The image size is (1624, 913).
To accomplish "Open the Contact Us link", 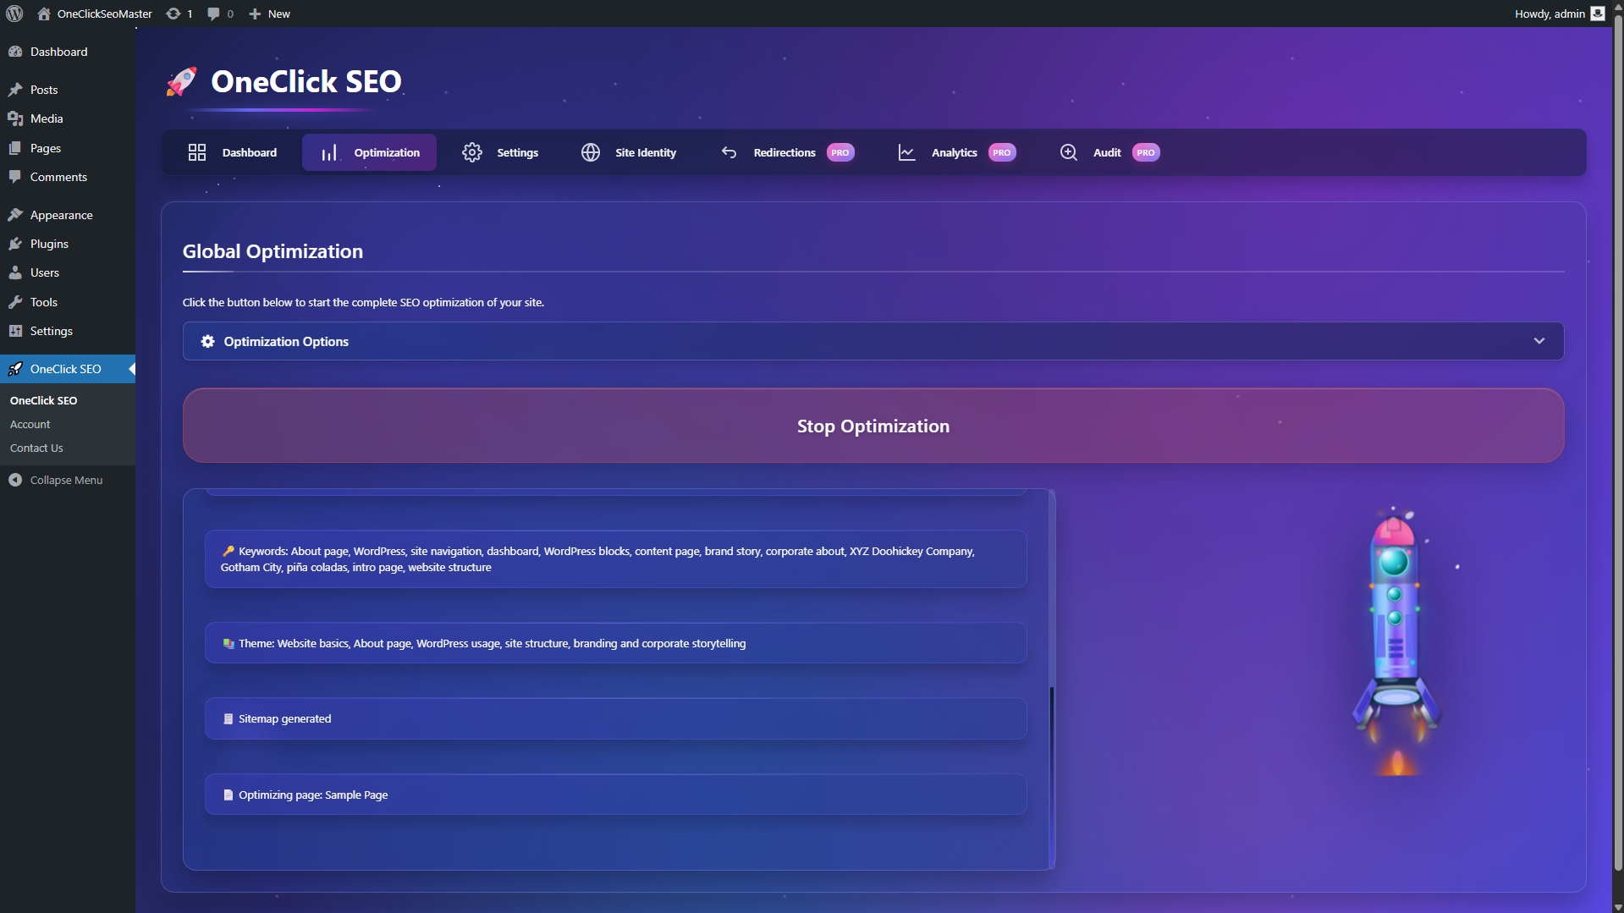I will 36,448.
